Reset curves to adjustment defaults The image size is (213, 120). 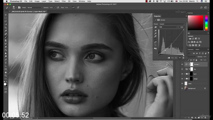coord(176,58)
